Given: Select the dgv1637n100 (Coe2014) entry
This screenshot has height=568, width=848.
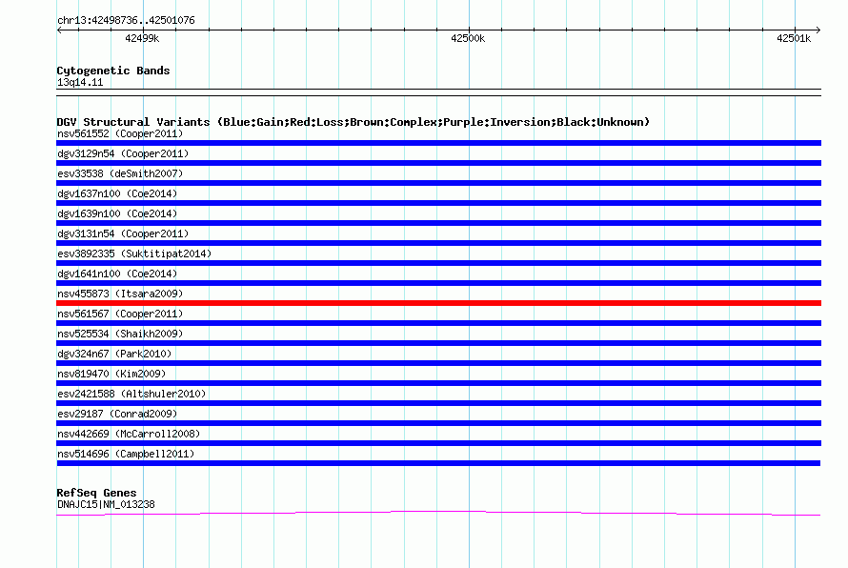Looking at the screenshot, I should tap(117, 193).
